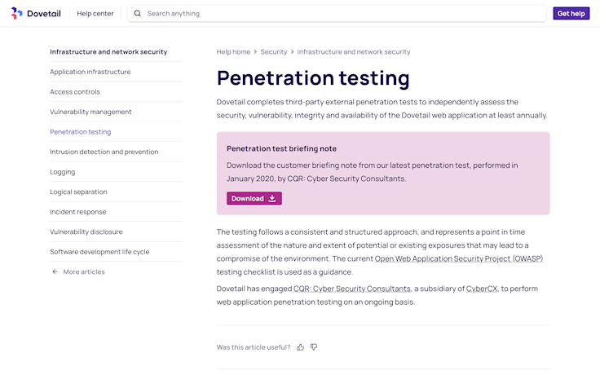Image resolution: width=600 pixels, height=375 pixels.
Task: Open Application infrastructure article
Action: 90,72
